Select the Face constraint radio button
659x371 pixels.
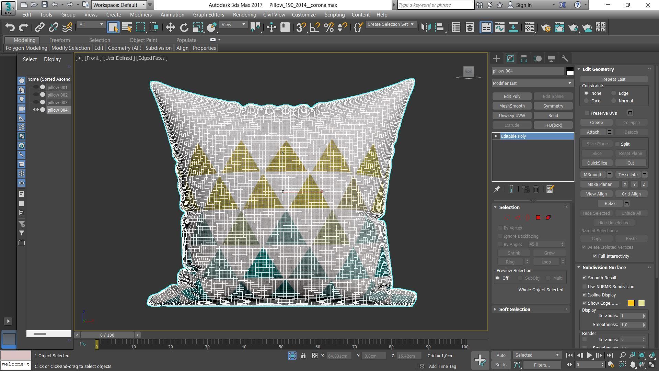(586, 101)
